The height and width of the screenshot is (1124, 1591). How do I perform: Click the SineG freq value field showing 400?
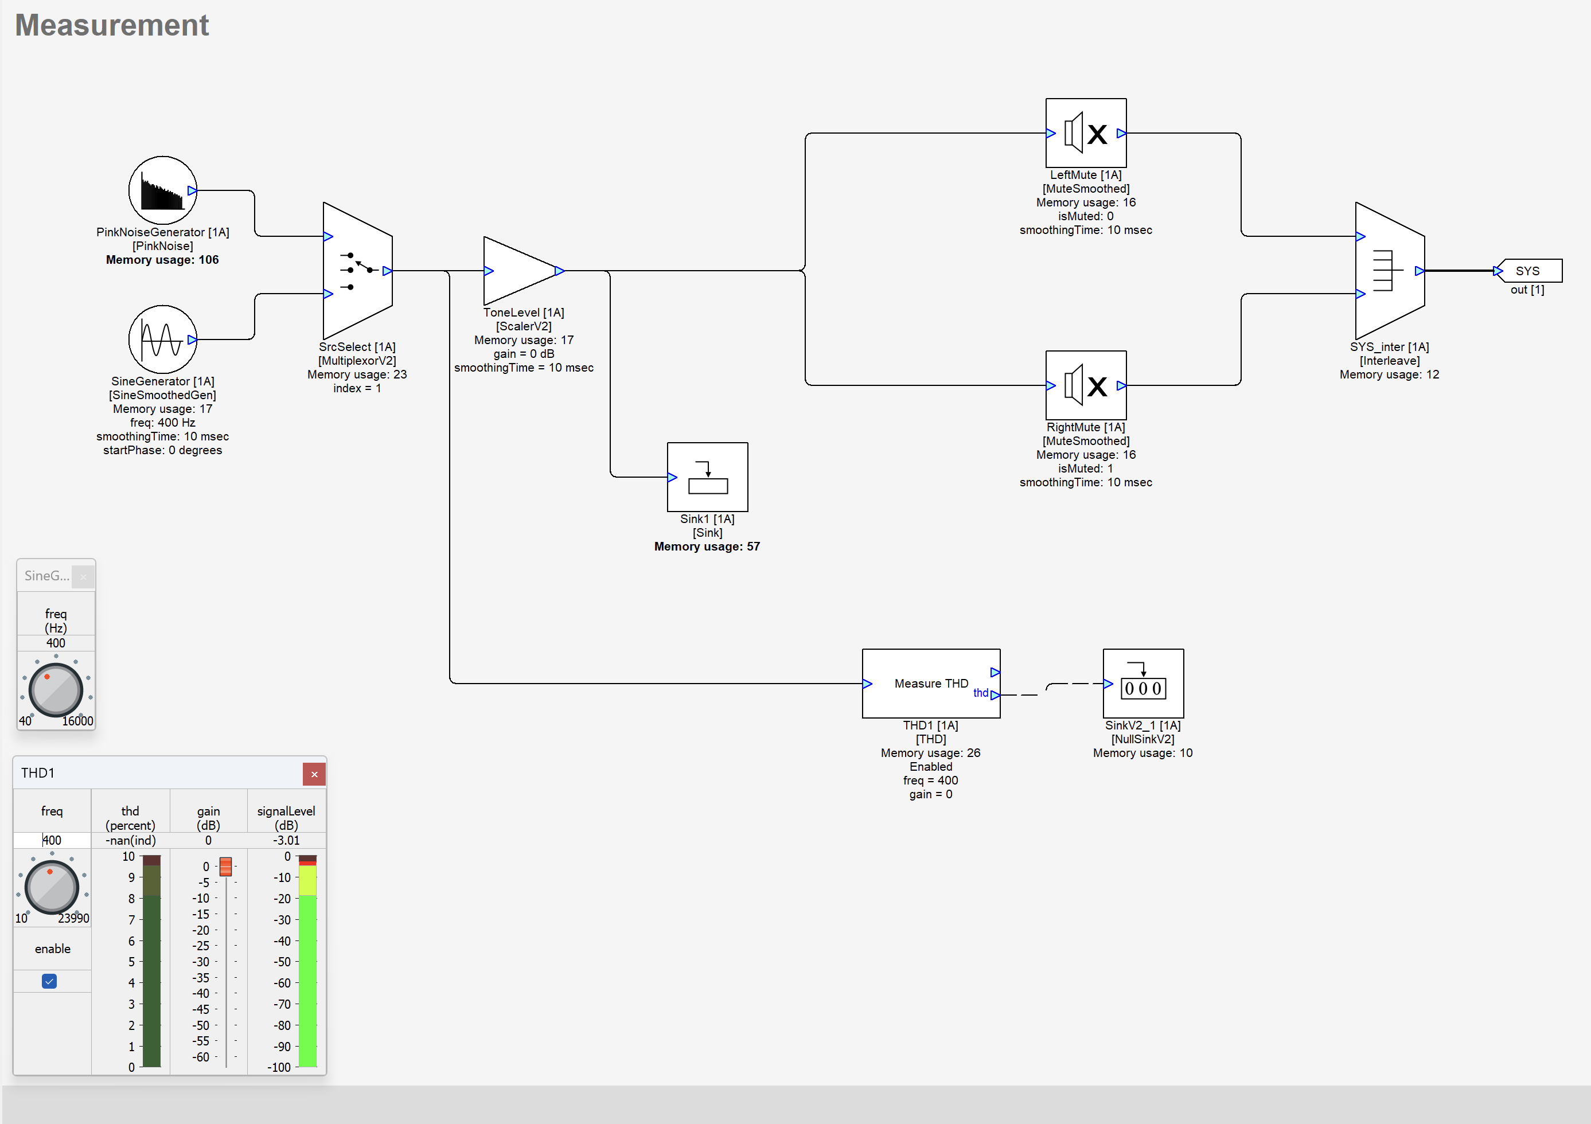56,643
